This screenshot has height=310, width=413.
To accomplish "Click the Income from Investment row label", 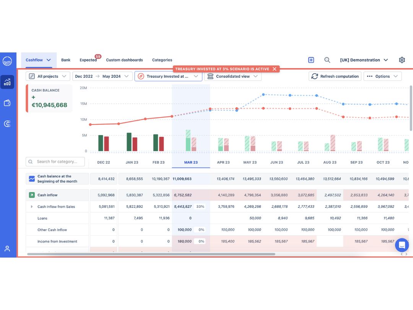I will [x=57, y=241].
